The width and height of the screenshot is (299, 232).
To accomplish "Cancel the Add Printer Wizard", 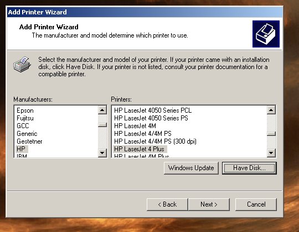I will [x=256, y=204].
